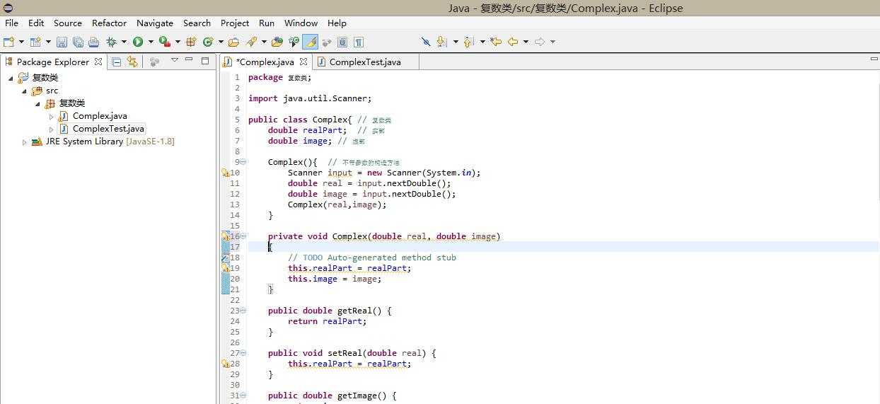Open the Window menu
This screenshot has height=404, width=880.
click(301, 23)
